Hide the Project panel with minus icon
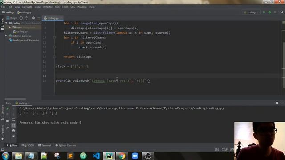 (39, 18)
